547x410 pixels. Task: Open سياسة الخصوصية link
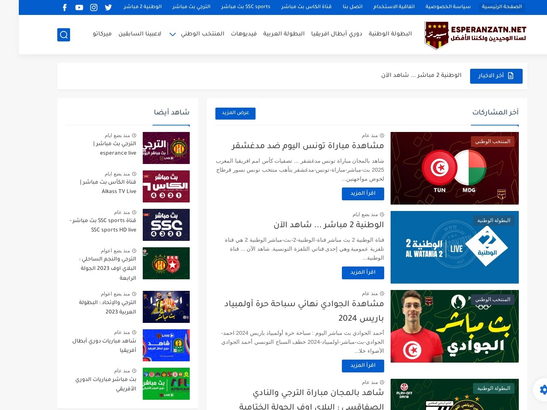[448, 7]
